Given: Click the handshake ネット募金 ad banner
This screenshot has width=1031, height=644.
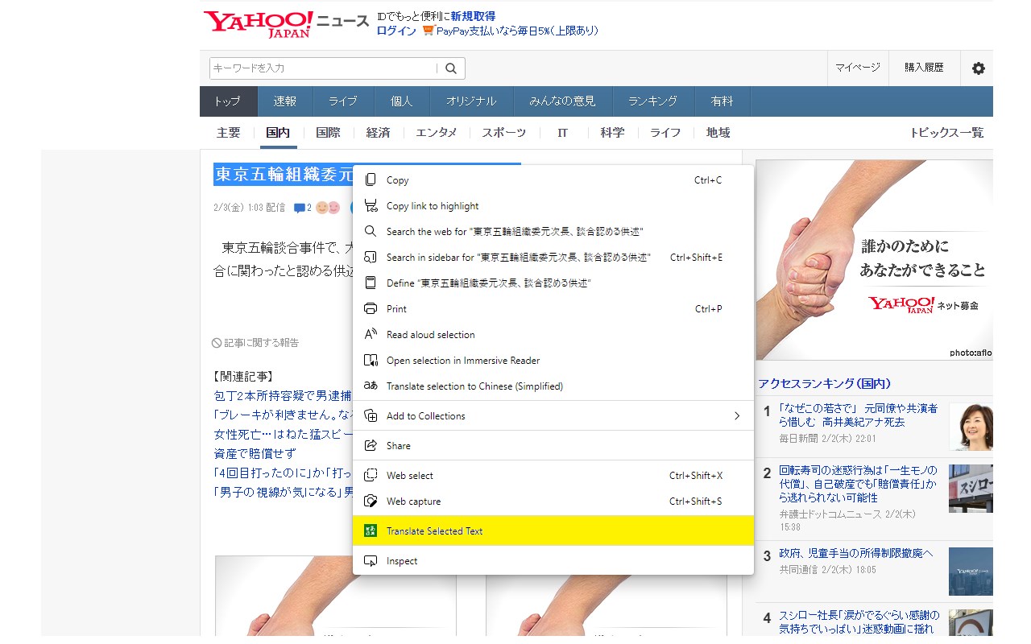Looking at the screenshot, I should 874,259.
